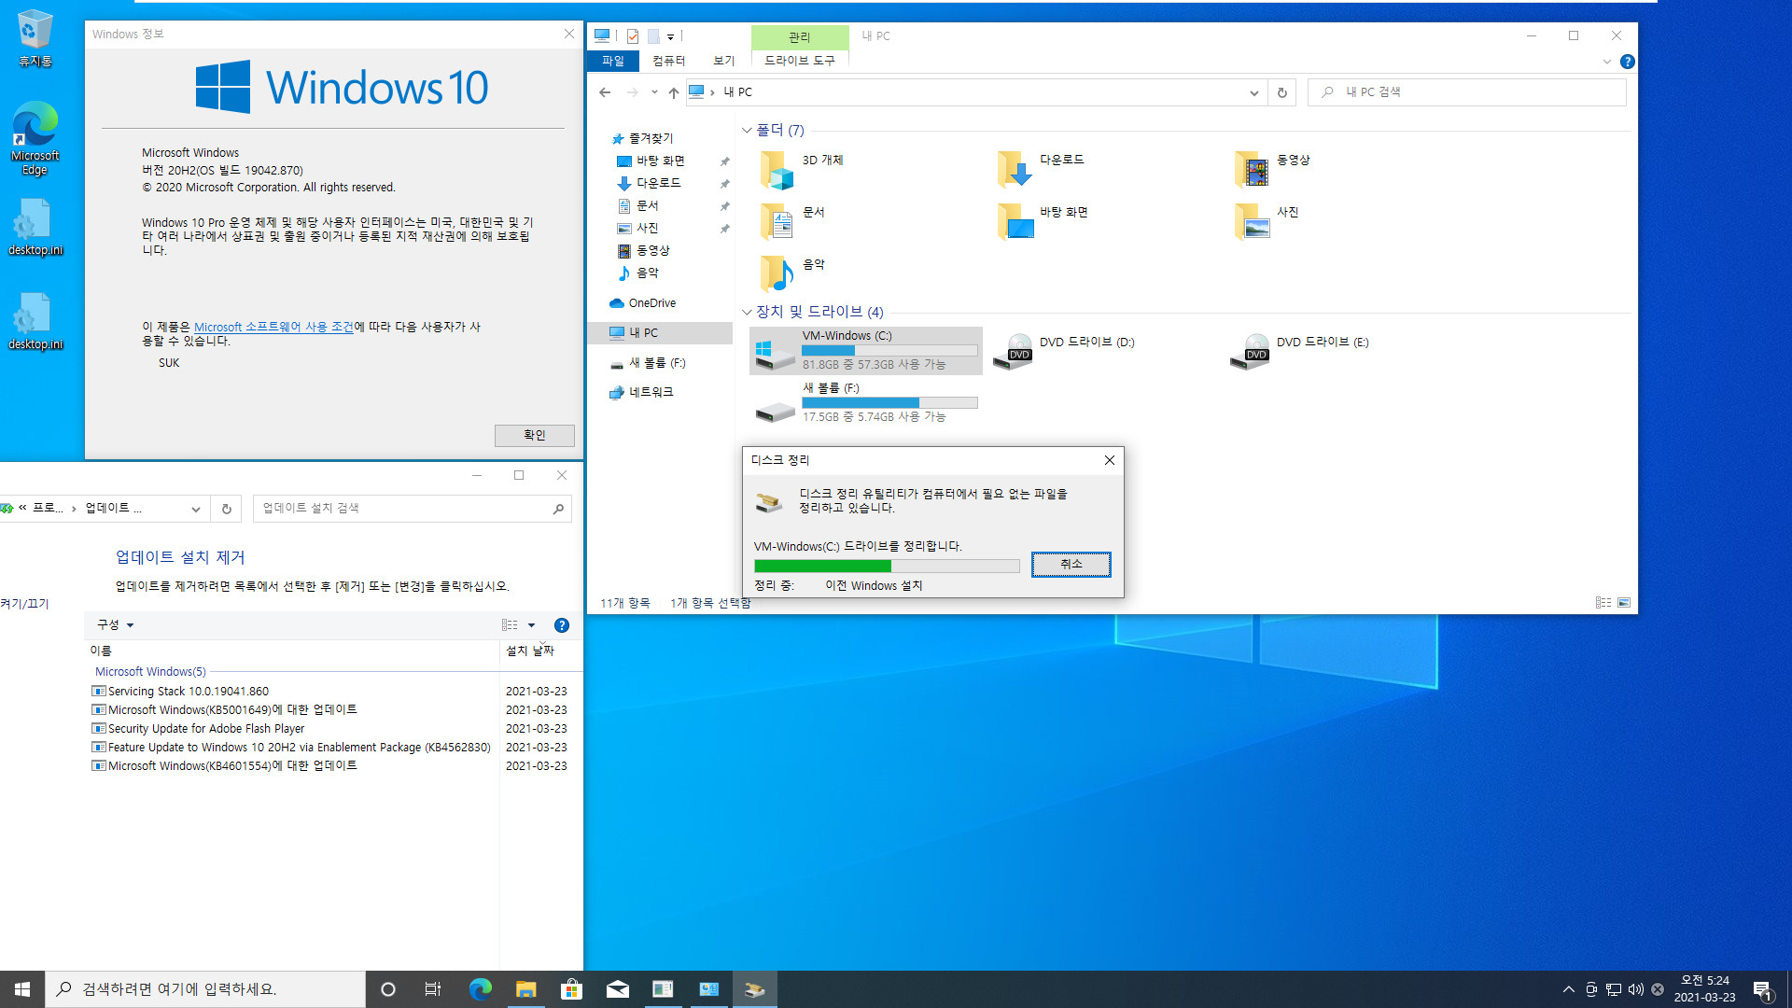Open help in update removal window
The height and width of the screenshot is (1008, 1792).
point(561,625)
